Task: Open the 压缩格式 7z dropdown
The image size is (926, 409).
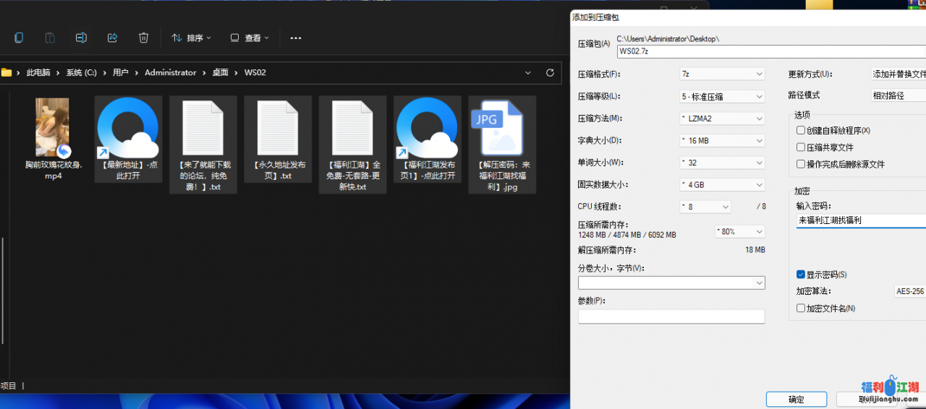Action: pos(721,74)
